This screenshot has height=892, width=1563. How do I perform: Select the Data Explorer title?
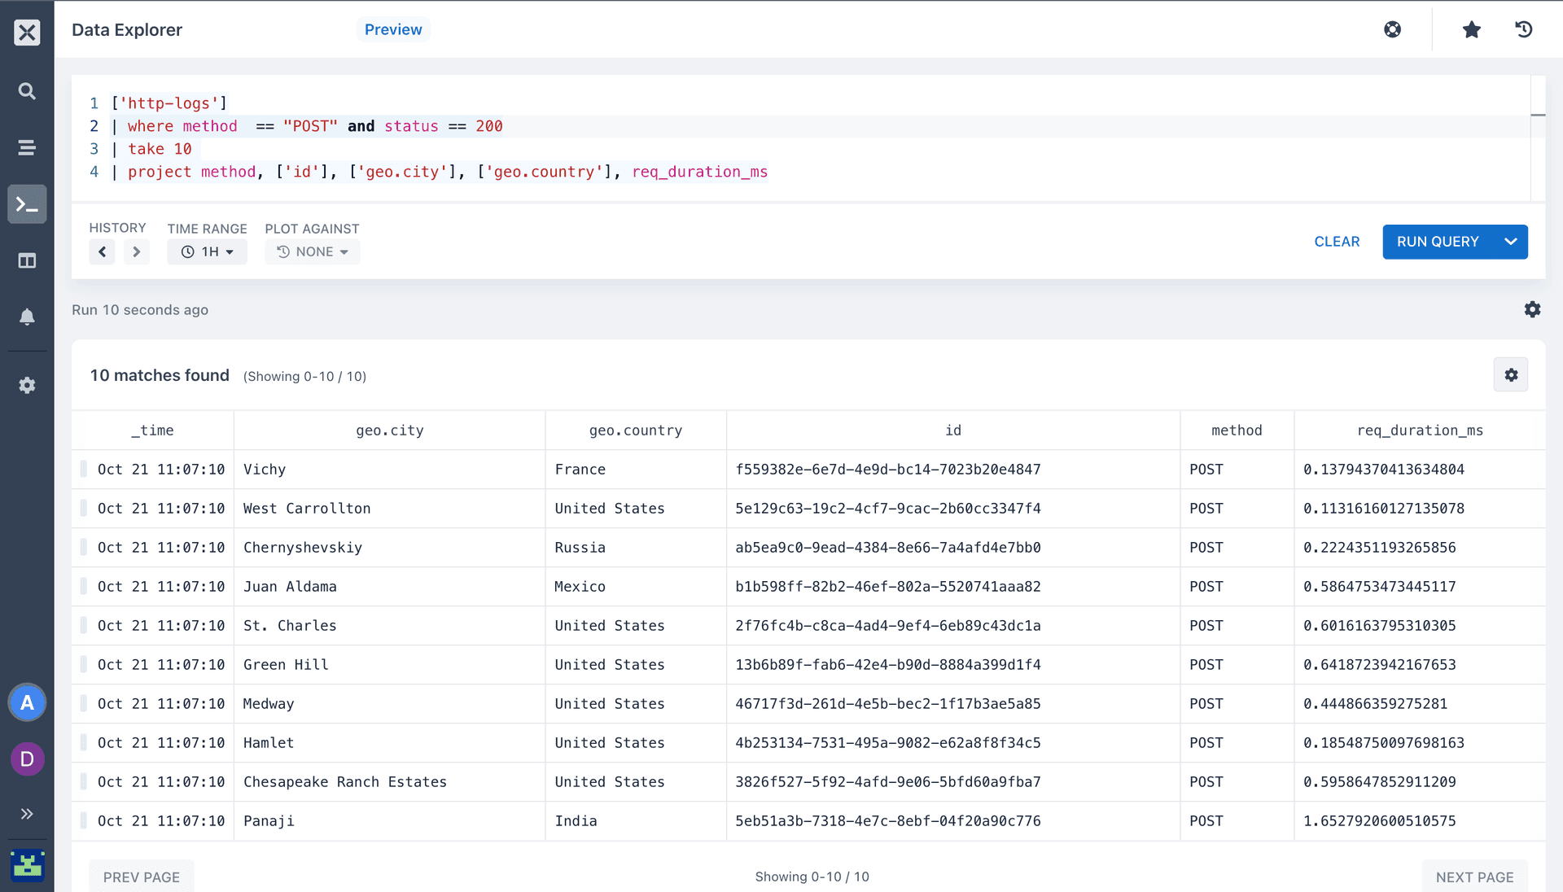pyautogui.click(x=126, y=29)
